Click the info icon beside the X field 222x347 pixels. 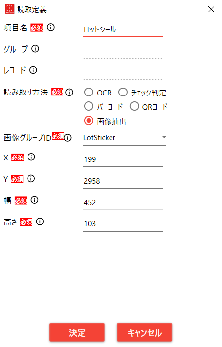[x=31, y=157]
